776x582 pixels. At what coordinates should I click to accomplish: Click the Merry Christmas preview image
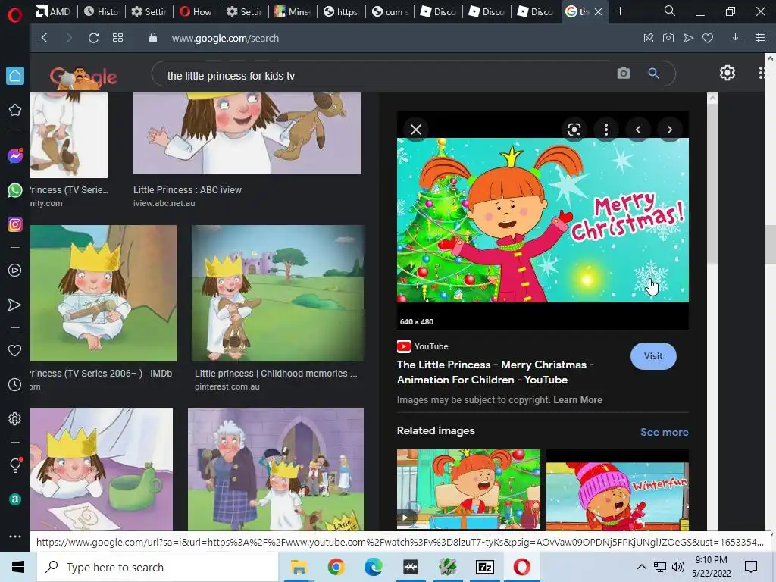pos(543,221)
